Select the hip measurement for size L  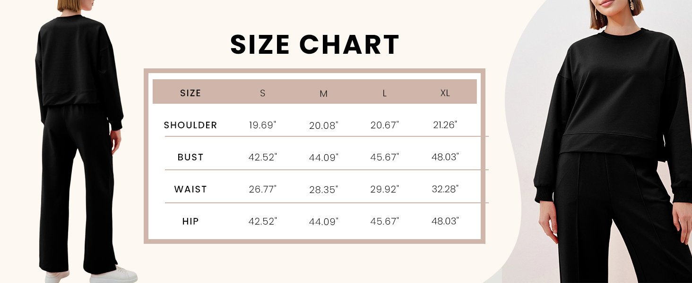tap(385, 221)
